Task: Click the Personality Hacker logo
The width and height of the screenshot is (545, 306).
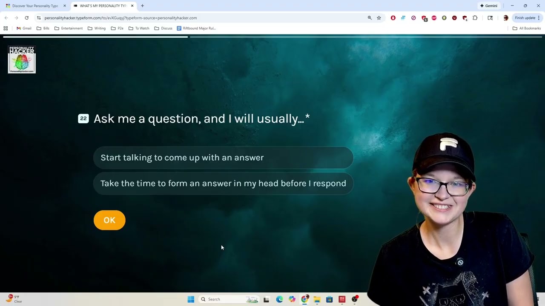Action: [22, 59]
